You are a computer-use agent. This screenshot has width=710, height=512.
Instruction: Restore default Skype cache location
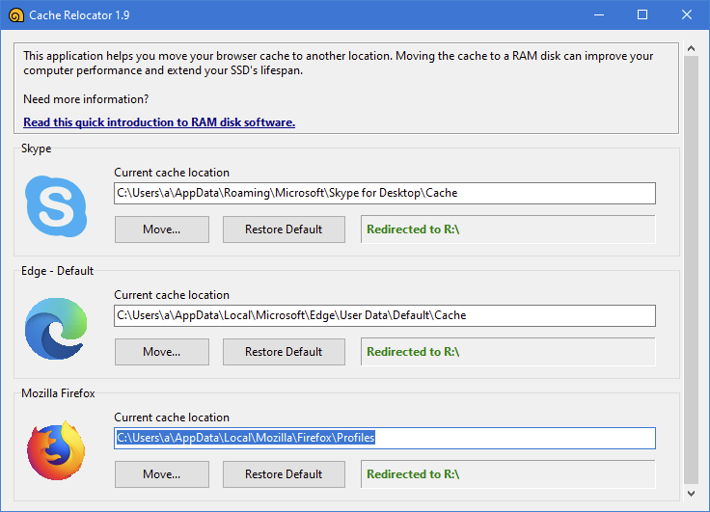pos(284,229)
